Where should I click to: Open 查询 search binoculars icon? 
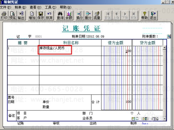[60, 15]
